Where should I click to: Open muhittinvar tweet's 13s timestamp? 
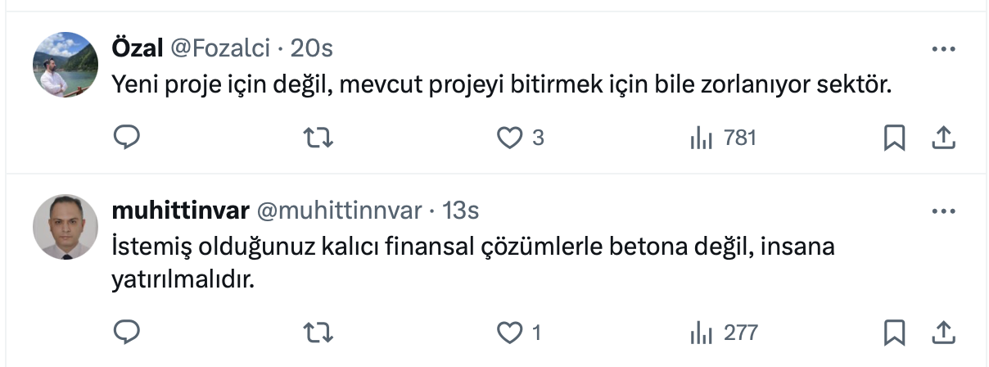coord(460,211)
